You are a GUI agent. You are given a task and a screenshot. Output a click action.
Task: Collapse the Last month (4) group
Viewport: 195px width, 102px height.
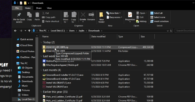tap(41, 70)
